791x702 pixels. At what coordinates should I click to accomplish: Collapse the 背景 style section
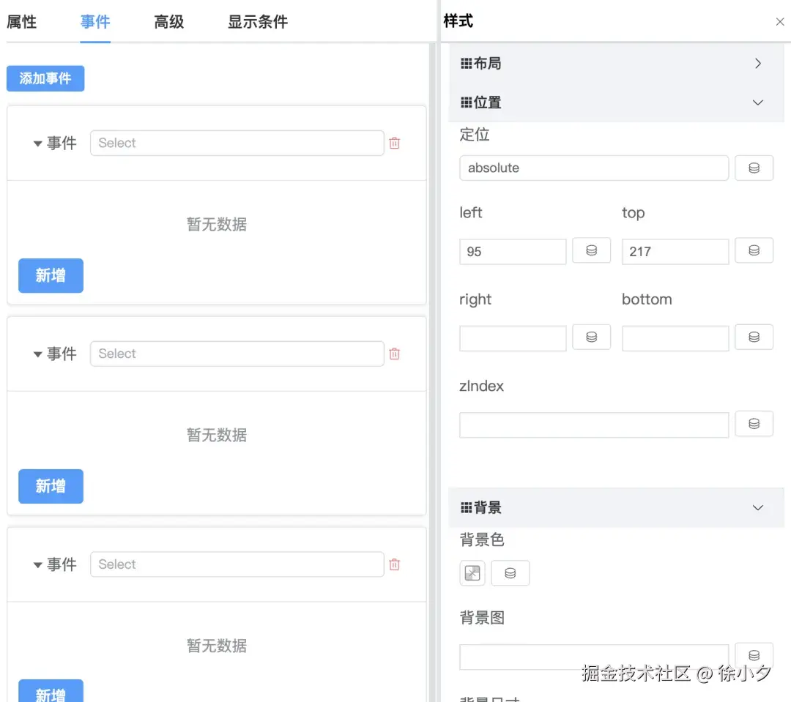[x=757, y=507]
